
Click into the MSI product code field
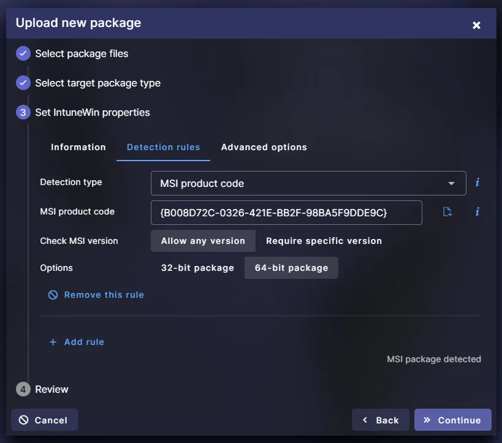pyautogui.click(x=286, y=213)
